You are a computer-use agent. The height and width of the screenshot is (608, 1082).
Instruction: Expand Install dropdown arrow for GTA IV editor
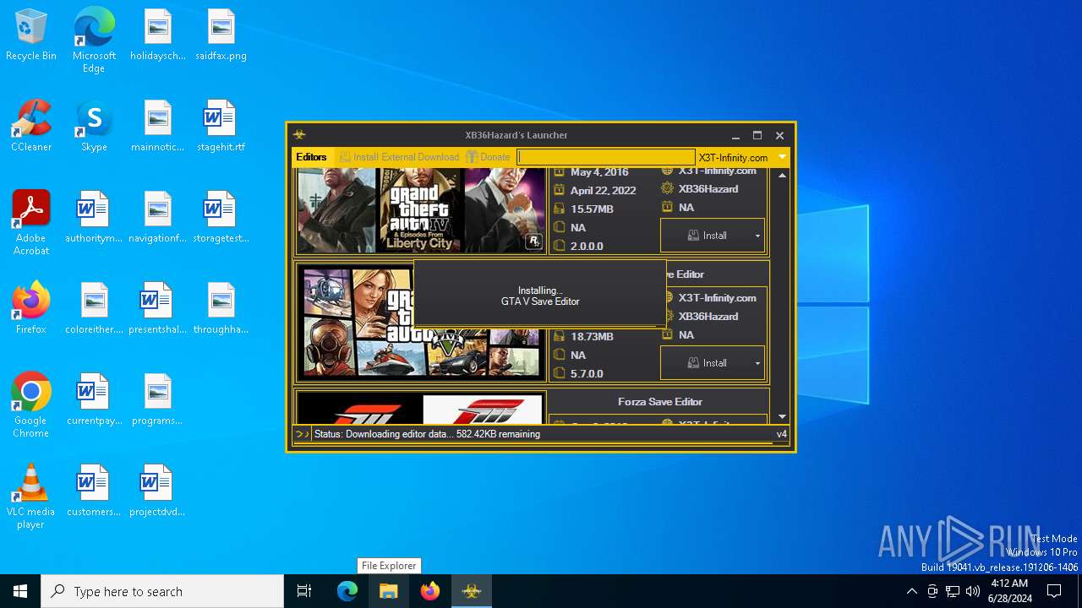[x=757, y=236]
